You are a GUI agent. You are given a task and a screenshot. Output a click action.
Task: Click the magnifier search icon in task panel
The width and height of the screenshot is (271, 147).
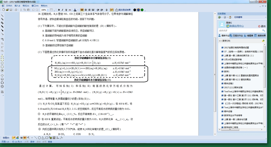pos(264,31)
